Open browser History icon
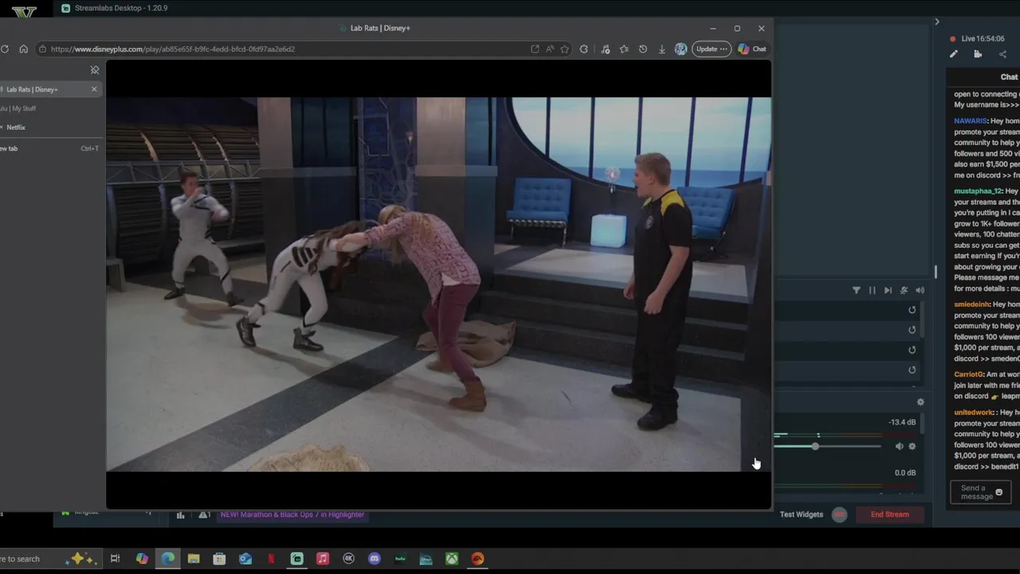This screenshot has width=1020, height=574. [x=643, y=49]
